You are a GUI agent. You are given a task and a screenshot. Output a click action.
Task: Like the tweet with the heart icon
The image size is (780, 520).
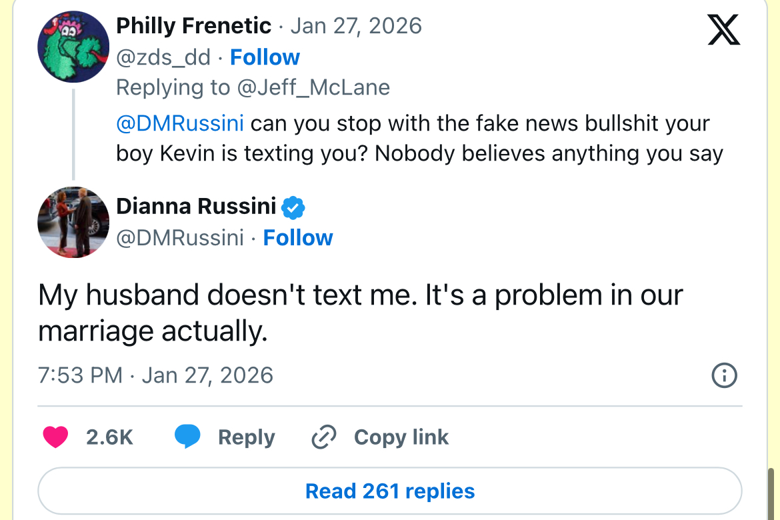pyautogui.click(x=55, y=437)
